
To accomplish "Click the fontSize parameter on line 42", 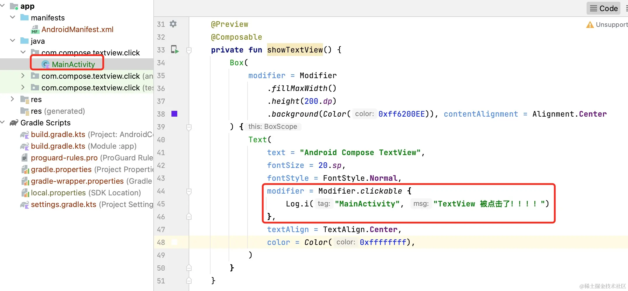I will (285, 165).
